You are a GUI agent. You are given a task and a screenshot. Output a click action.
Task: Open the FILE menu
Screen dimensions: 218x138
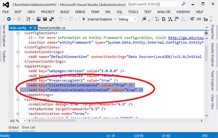[x=6, y=12]
